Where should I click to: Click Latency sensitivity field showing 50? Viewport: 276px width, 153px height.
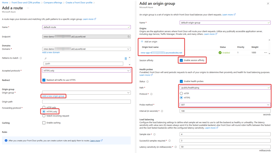225,147
